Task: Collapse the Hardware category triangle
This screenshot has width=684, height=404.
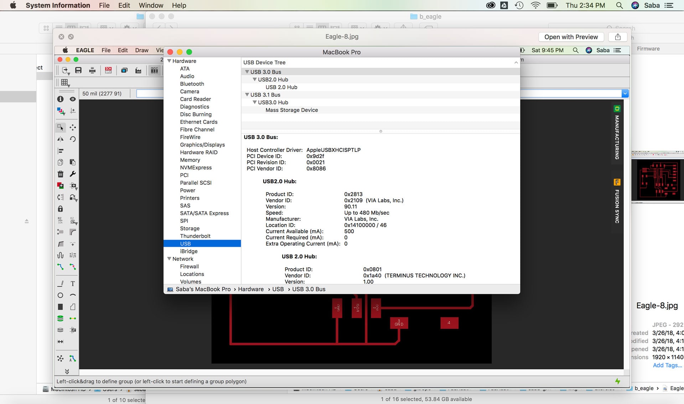Action: click(169, 61)
